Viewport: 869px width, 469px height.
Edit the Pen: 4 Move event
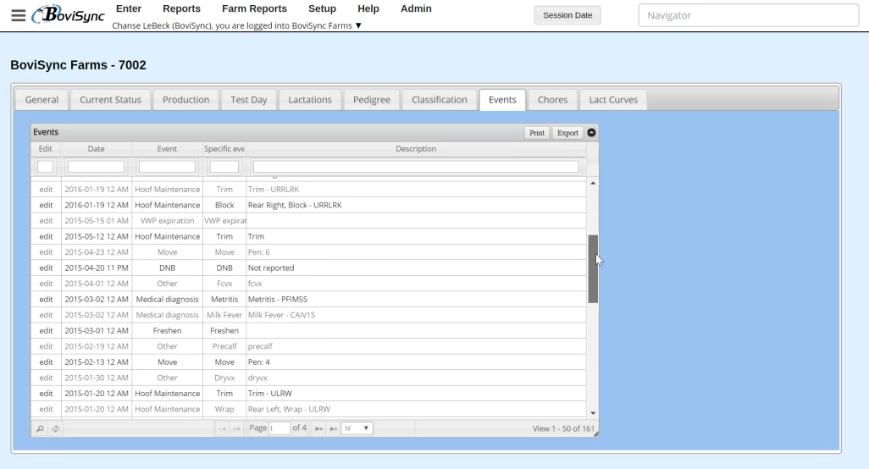[46, 361]
